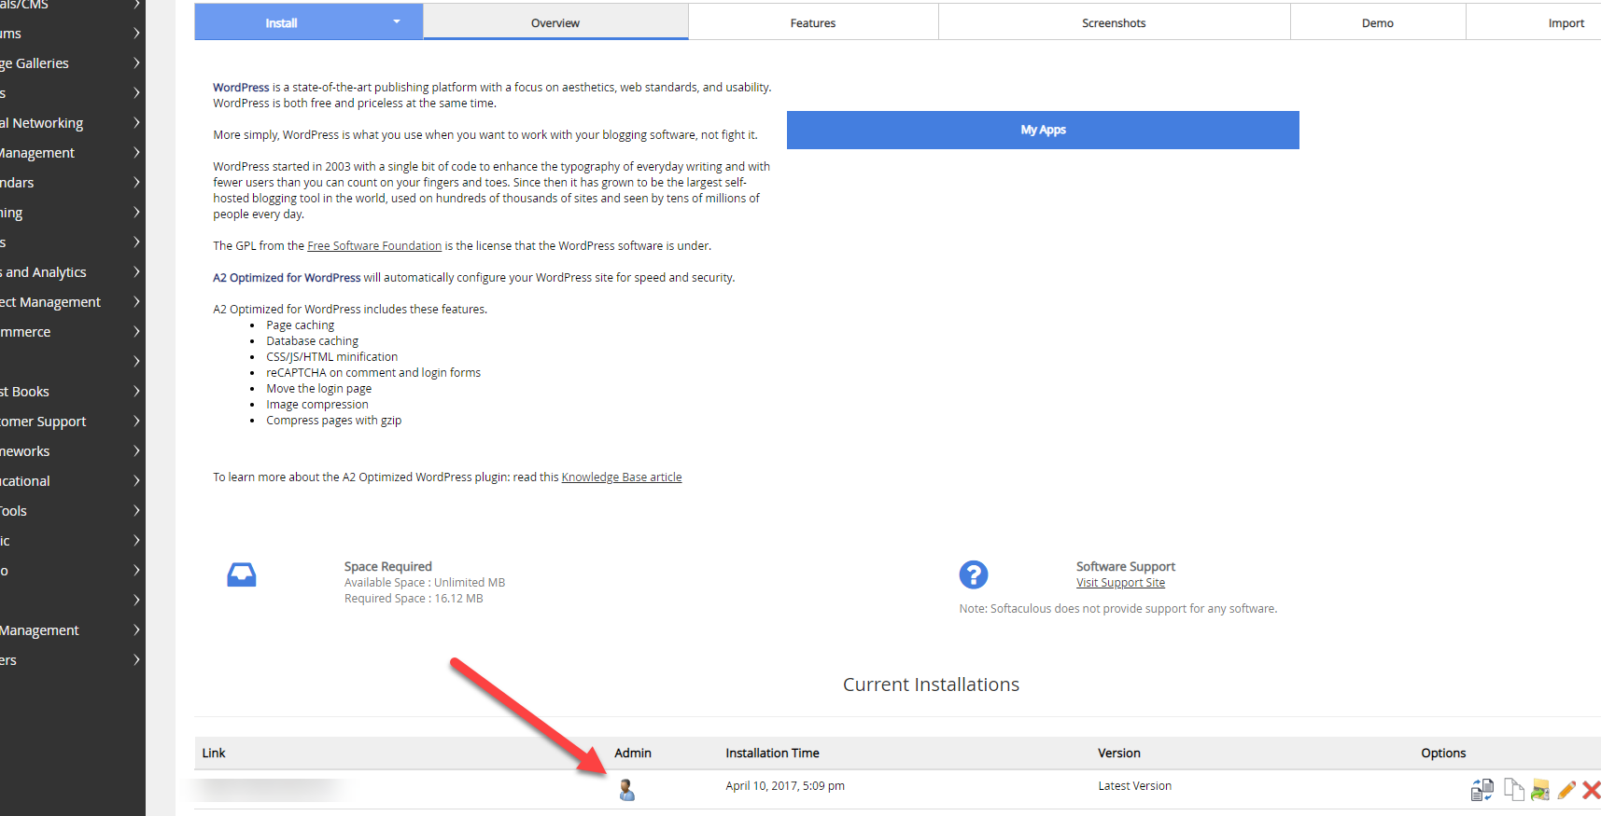Click the bold A2 Optimized for WordPress link
Image resolution: width=1601 pixels, height=816 pixels.
pyautogui.click(x=287, y=278)
